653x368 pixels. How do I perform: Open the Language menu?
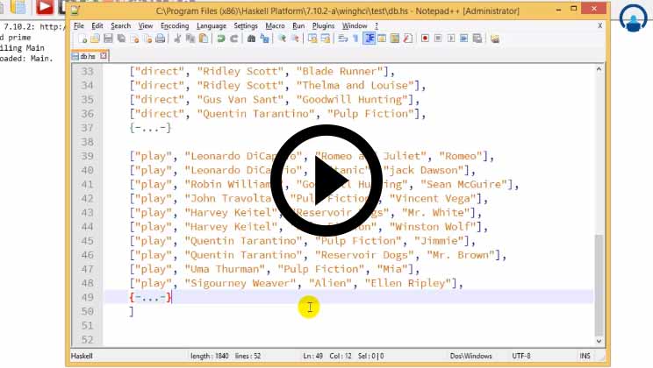pyautogui.click(x=211, y=25)
